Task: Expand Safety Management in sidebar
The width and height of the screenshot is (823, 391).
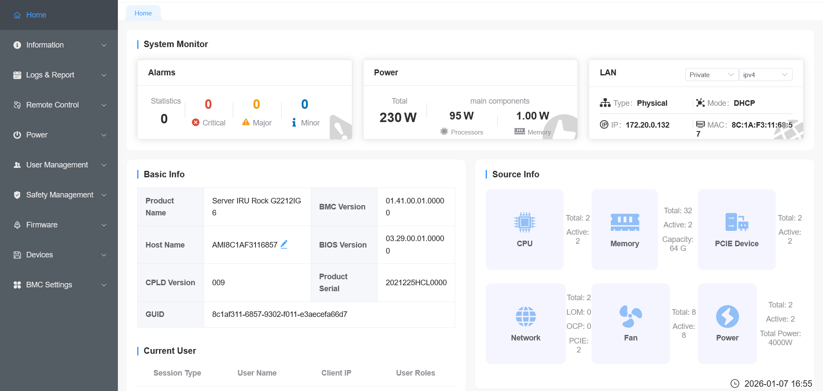Action: coord(59,195)
